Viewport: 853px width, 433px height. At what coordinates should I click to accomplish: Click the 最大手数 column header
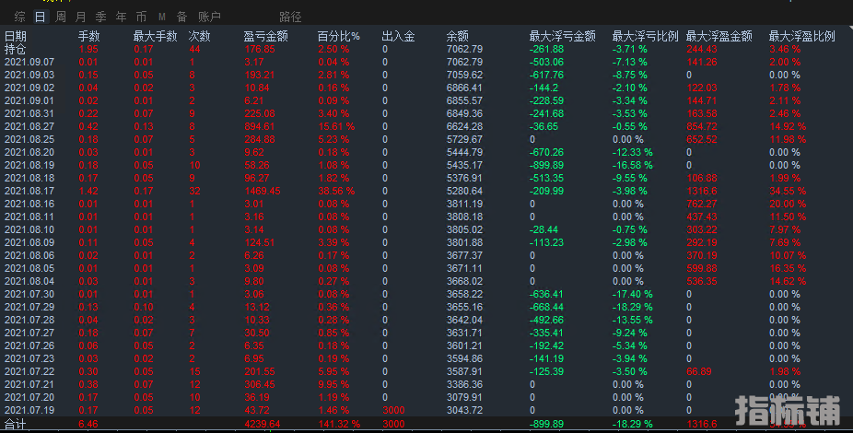tap(155, 37)
